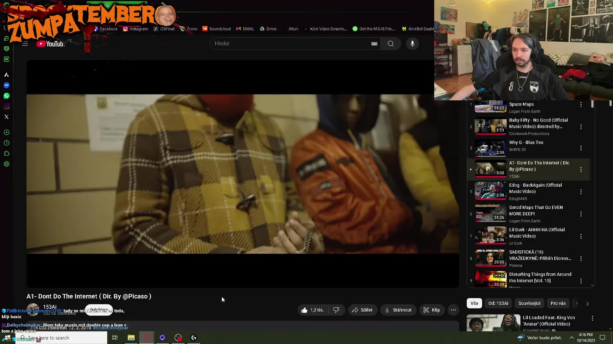Play Space Maps from the playlist

(x=528, y=104)
